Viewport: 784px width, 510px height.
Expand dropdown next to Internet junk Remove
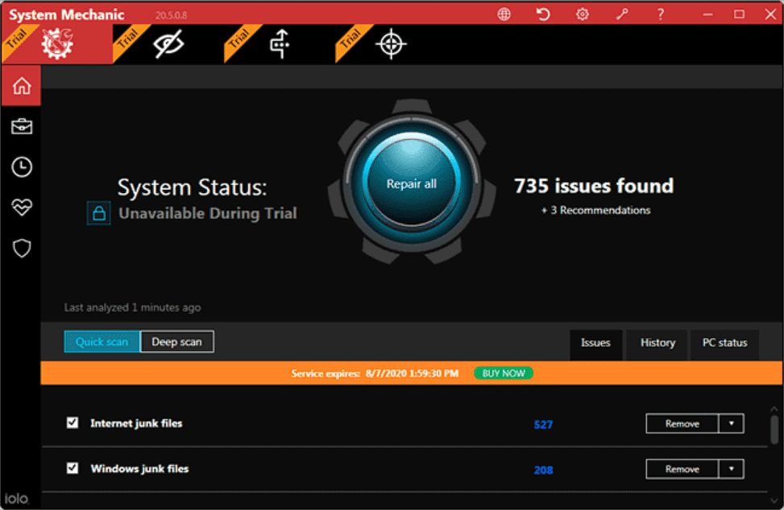click(x=732, y=424)
